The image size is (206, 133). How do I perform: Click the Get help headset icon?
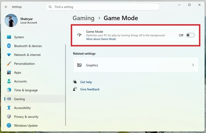75,82
